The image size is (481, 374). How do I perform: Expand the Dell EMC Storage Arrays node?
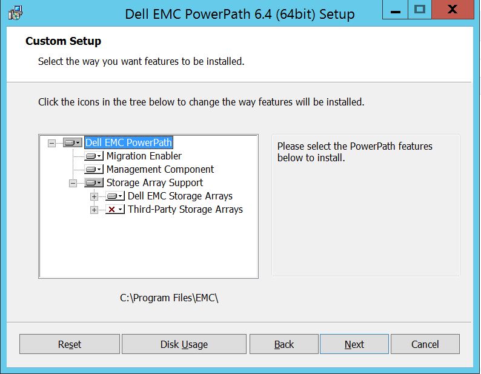94,196
